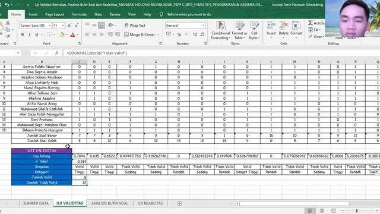Center text horizontally

(94, 34)
